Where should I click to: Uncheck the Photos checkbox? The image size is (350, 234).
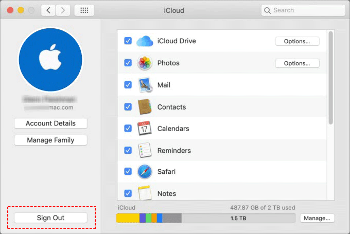[128, 63]
